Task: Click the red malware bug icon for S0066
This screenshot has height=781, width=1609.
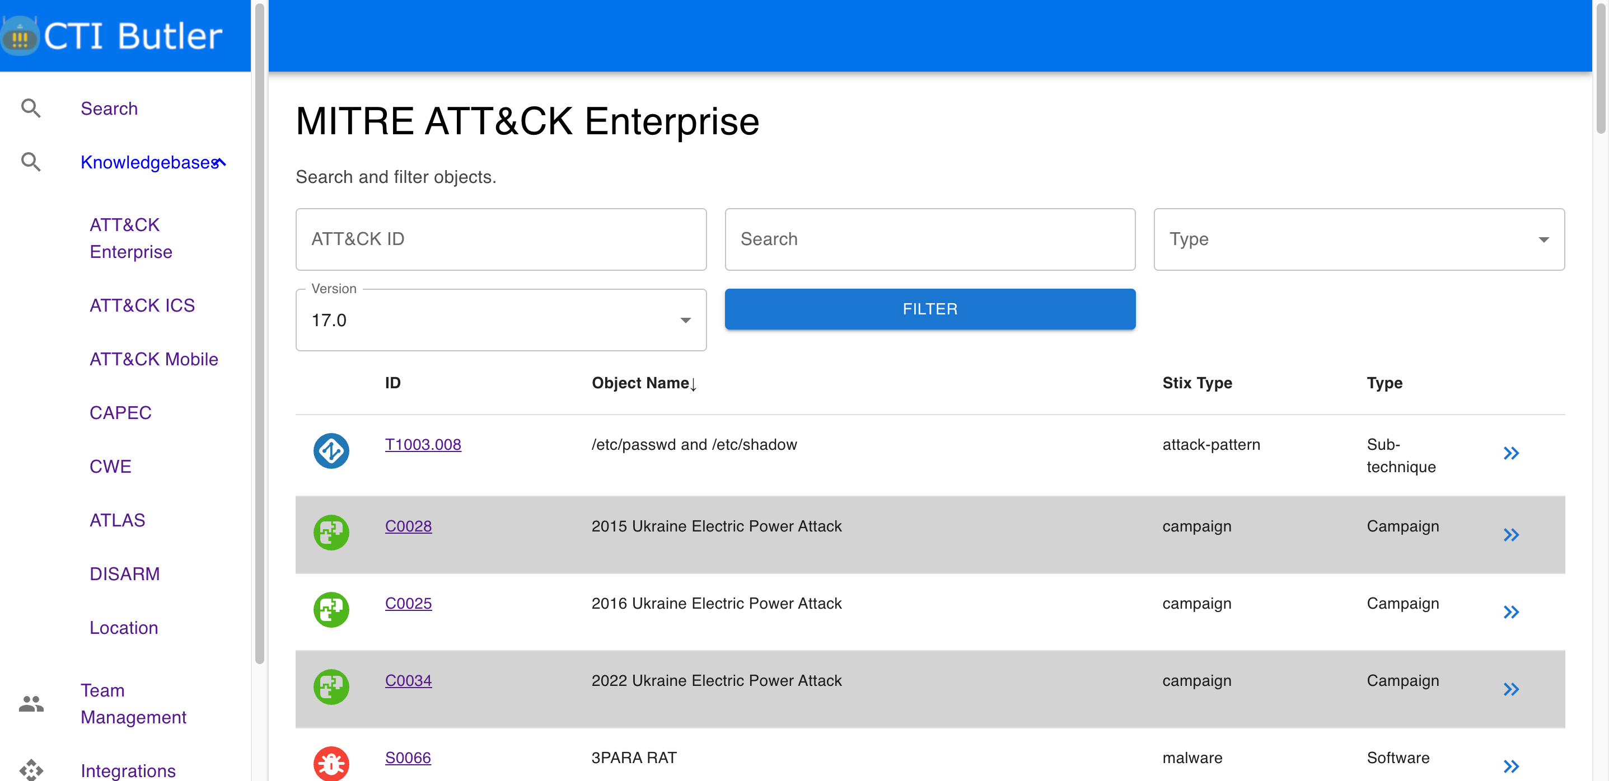Action: 331,763
